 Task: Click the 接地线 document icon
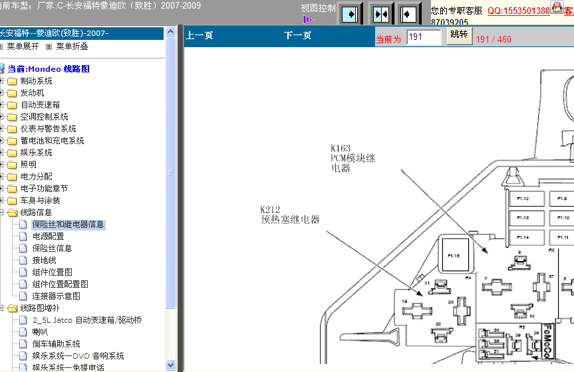point(23,260)
